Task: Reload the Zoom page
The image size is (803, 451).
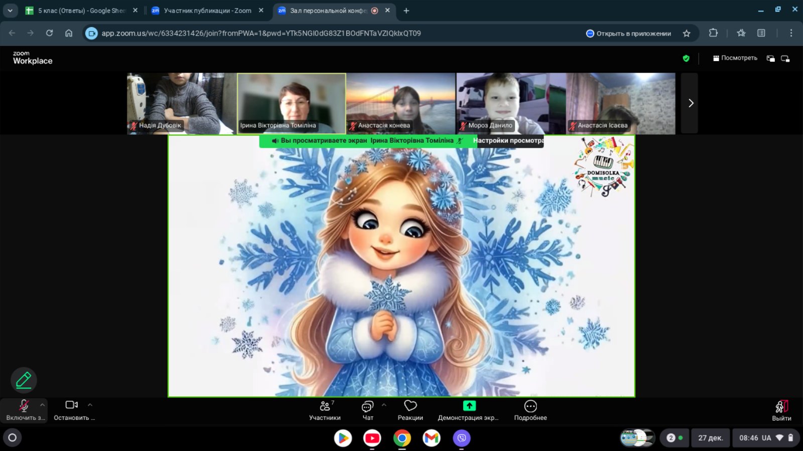Action: [x=49, y=33]
